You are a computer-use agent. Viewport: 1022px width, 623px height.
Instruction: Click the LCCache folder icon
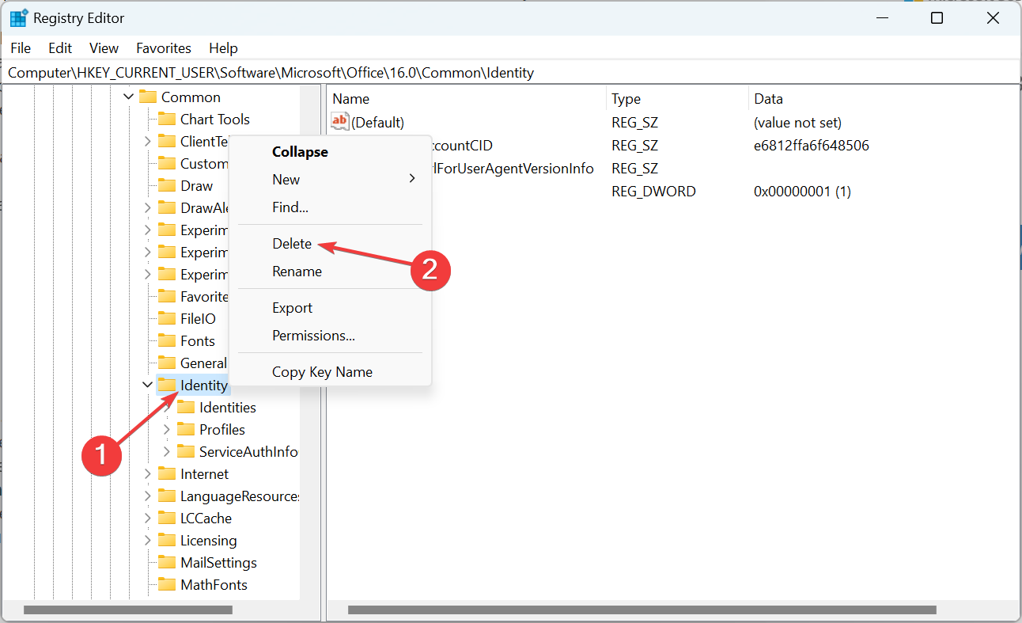point(166,518)
